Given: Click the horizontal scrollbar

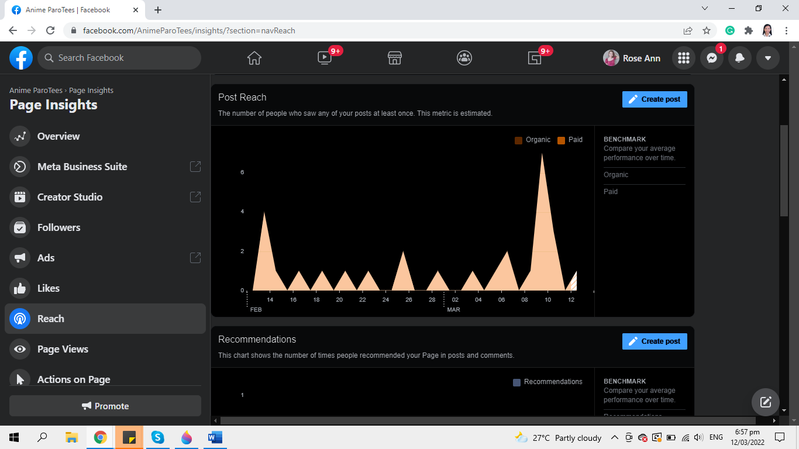Looking at the screenshot, I should [488, 420].
